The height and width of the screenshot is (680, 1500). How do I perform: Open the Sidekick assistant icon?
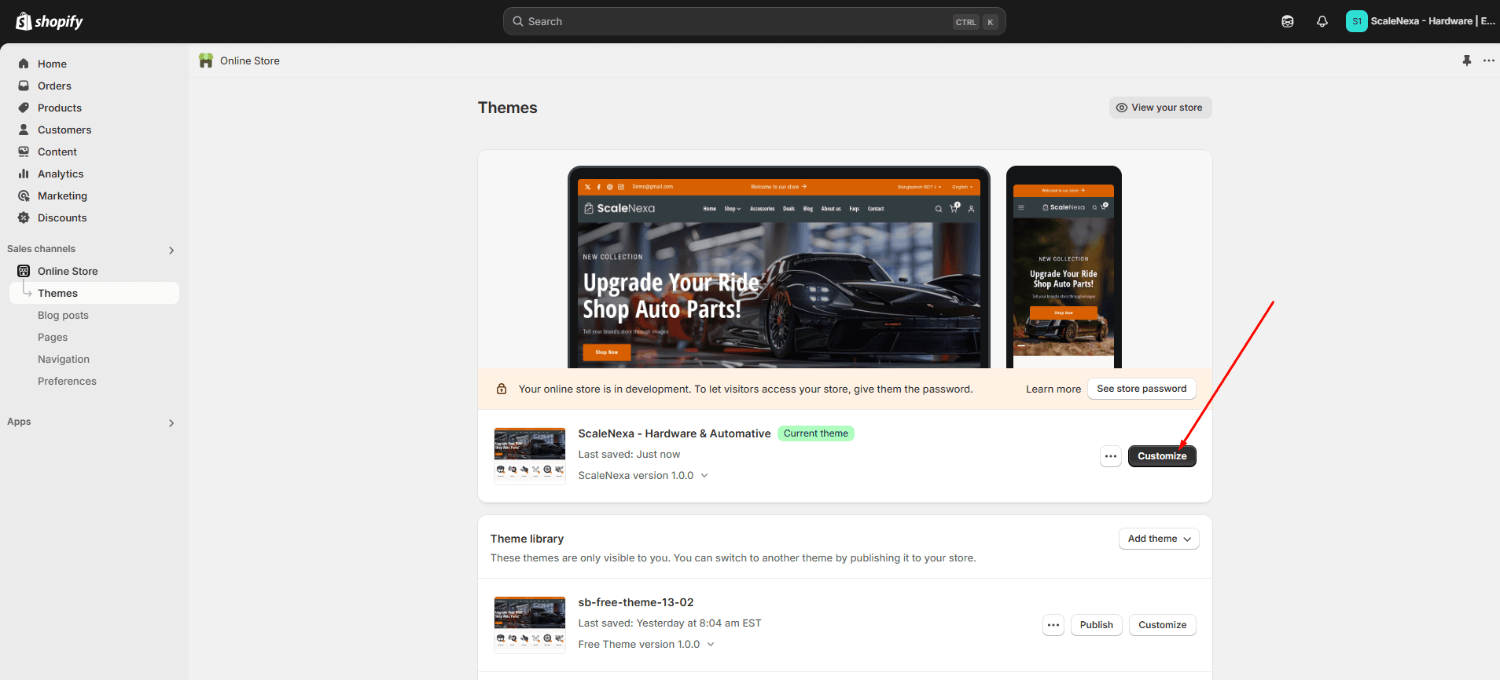coord(1288,21)
